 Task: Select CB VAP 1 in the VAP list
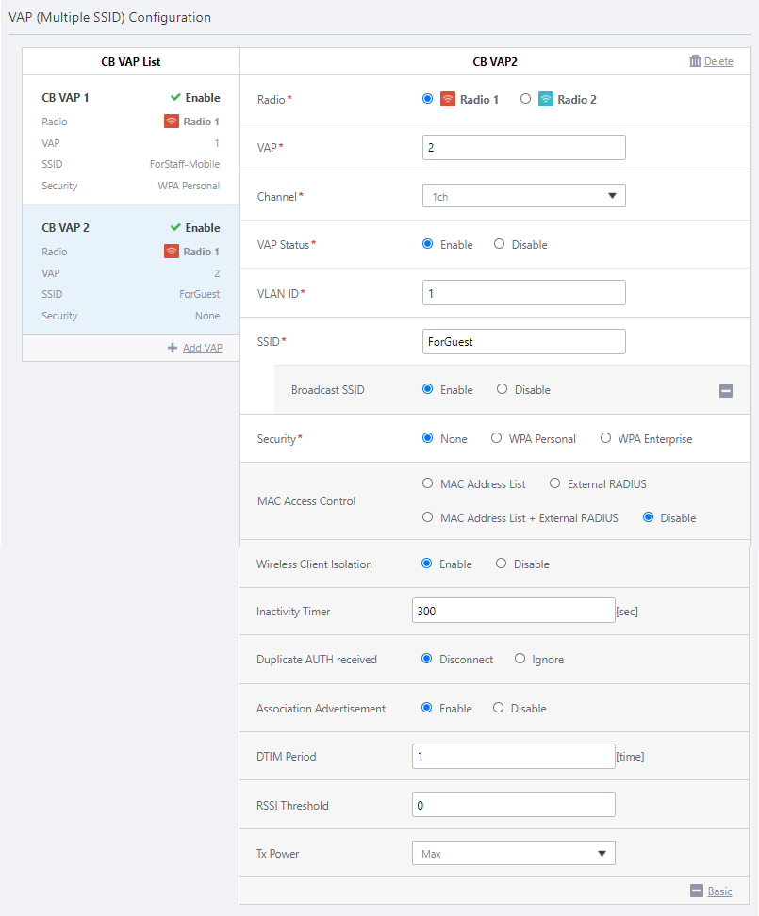(x=130, y=141)
